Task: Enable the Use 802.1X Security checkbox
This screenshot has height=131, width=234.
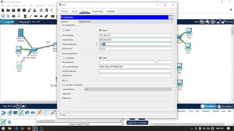Action: 63,85
